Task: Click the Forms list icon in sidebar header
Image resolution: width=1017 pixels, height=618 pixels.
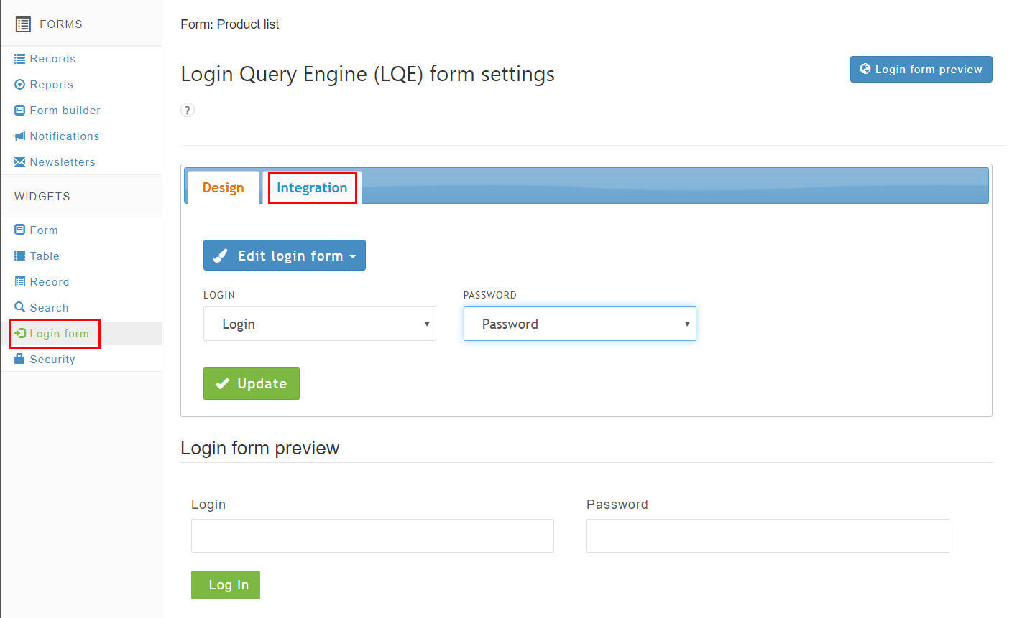Action: pyautogui.click(x=23, y=24)
